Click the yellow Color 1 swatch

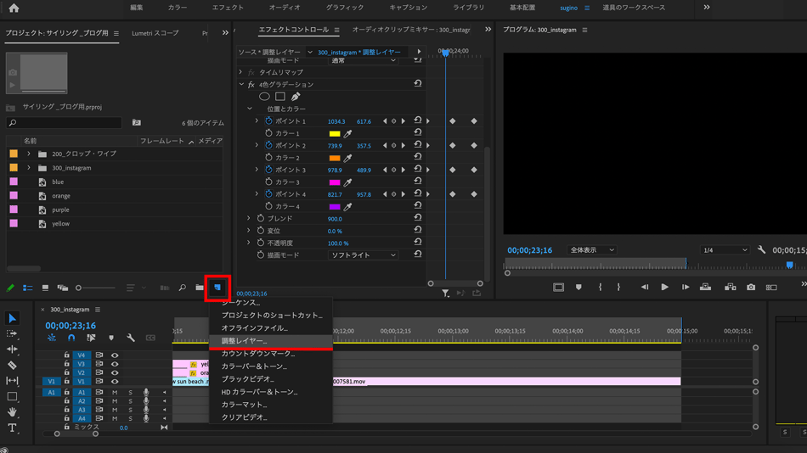point(334,134)
